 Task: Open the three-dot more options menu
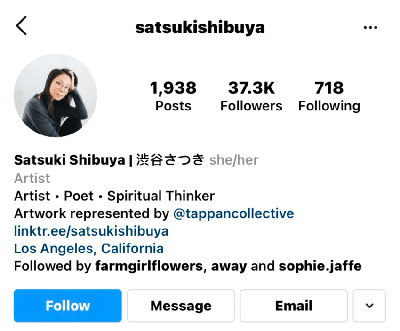[x=370, y=27]
